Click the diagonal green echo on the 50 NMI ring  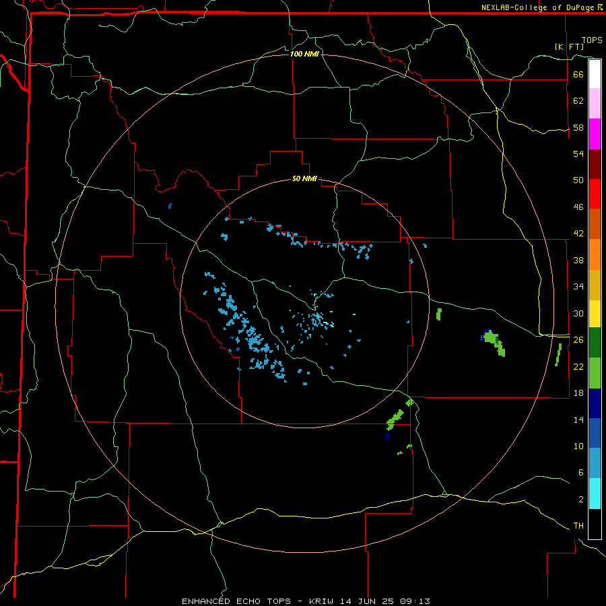[395, 419]
